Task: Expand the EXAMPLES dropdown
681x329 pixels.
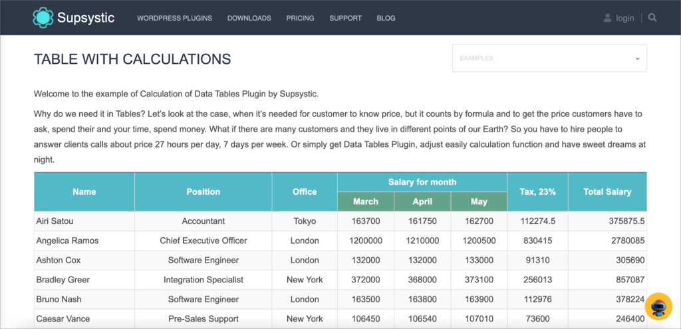Action: 549,58
